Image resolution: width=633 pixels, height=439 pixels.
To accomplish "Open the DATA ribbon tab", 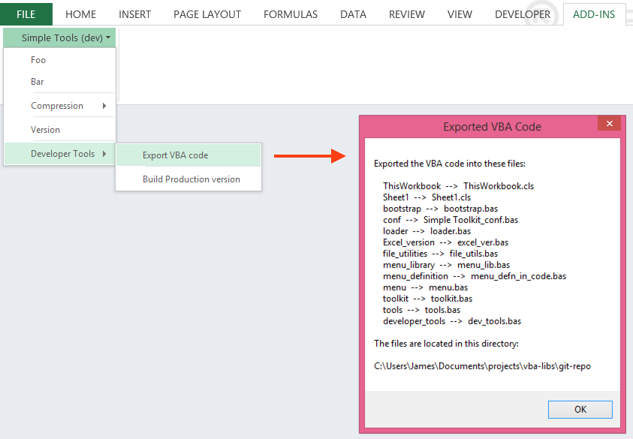I will (353, 14).
